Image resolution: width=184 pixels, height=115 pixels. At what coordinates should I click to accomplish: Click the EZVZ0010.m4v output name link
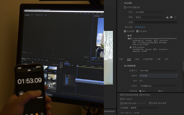[140, 27]
